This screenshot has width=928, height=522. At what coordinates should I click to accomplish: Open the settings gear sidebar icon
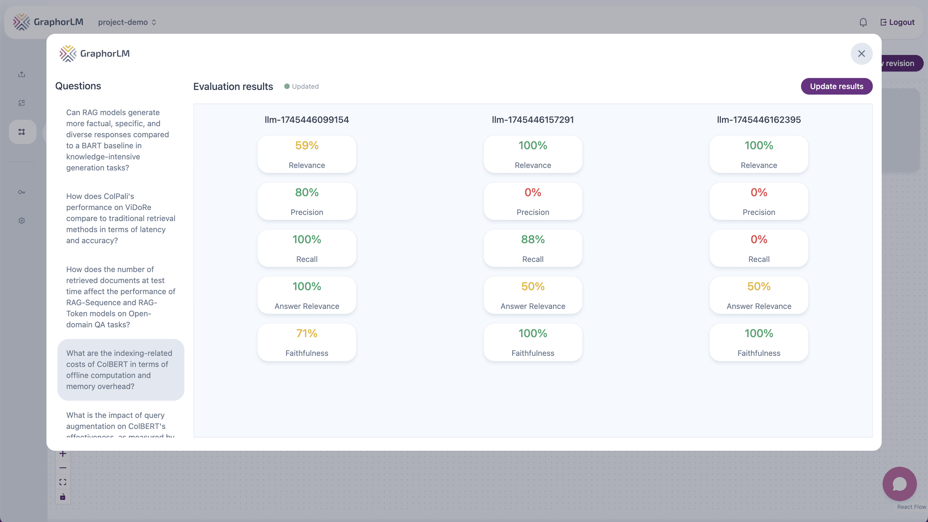click(21, 221)
